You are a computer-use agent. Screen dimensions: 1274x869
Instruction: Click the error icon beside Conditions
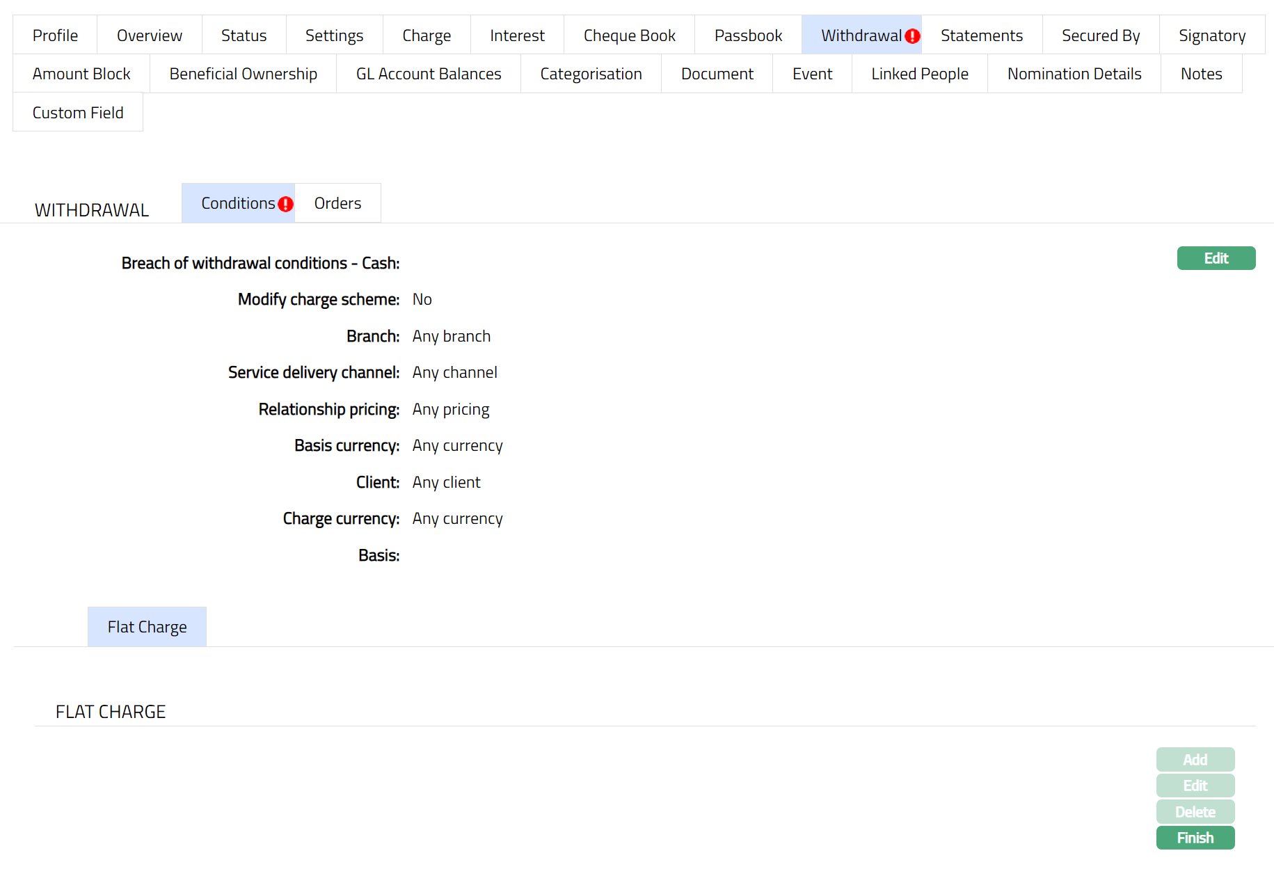pyautogui.click(x=285, y=204)
